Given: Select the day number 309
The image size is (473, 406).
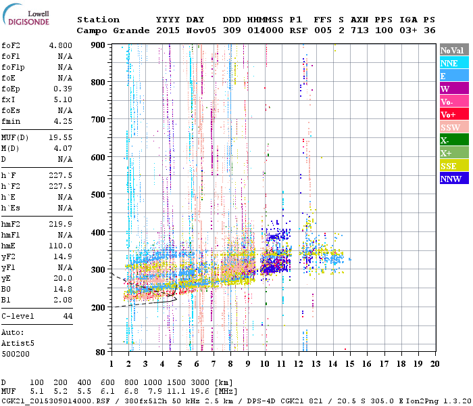Looking at the screenshot, I should click(x=232, y=30).
